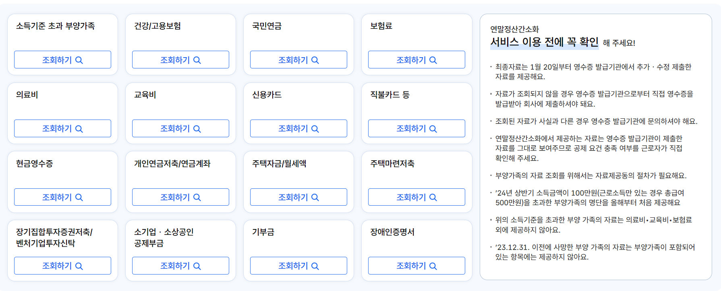The width and height of the screenshot is (721, 291).
Task: Select 조회하기 under 소기업·소상공인 공제부금
Action: pos(180,265)
